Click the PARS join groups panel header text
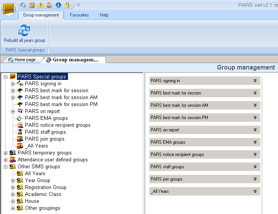 (167, 179)
